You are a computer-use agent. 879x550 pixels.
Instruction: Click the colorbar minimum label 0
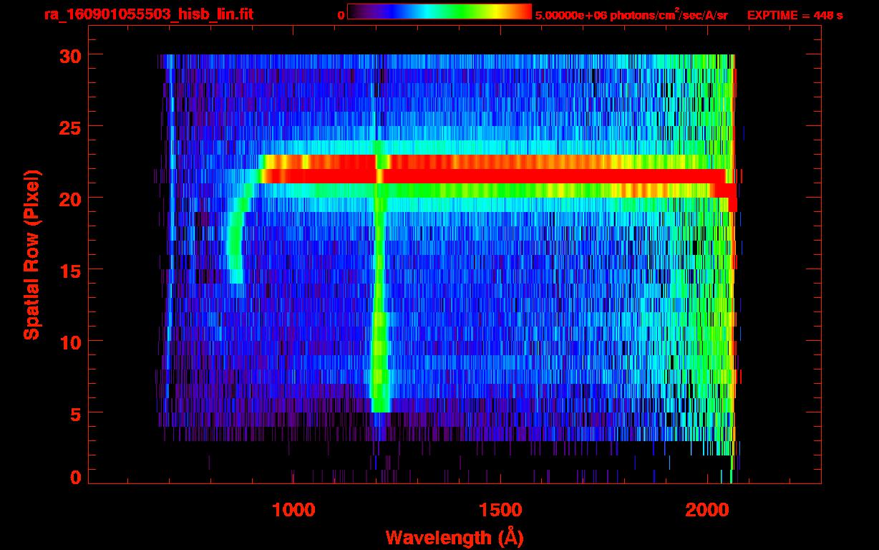pyautogui.click(x=341, y=15)
